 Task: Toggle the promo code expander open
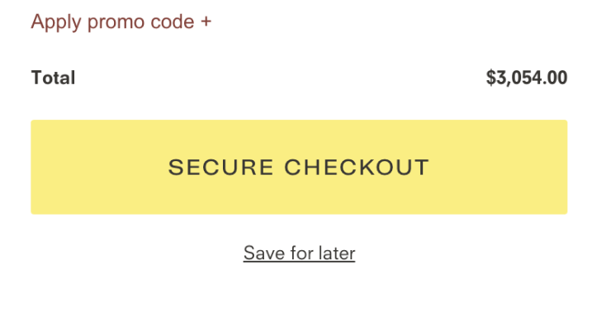coord(121,21)
